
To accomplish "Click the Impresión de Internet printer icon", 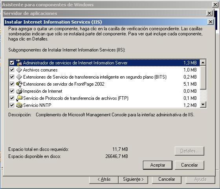I will click(x=19, y=91).
